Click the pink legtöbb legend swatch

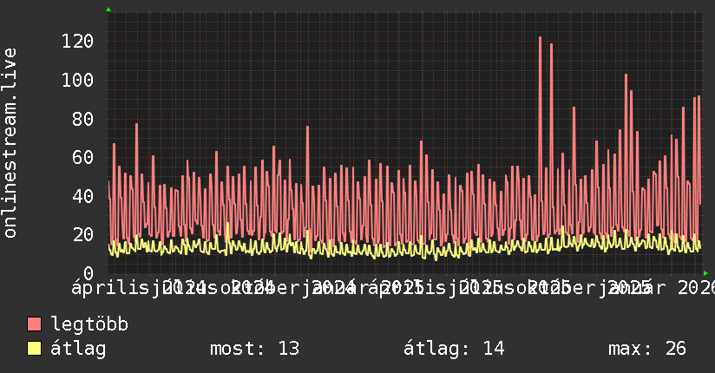pyautogui.click(x=34, y=324)
